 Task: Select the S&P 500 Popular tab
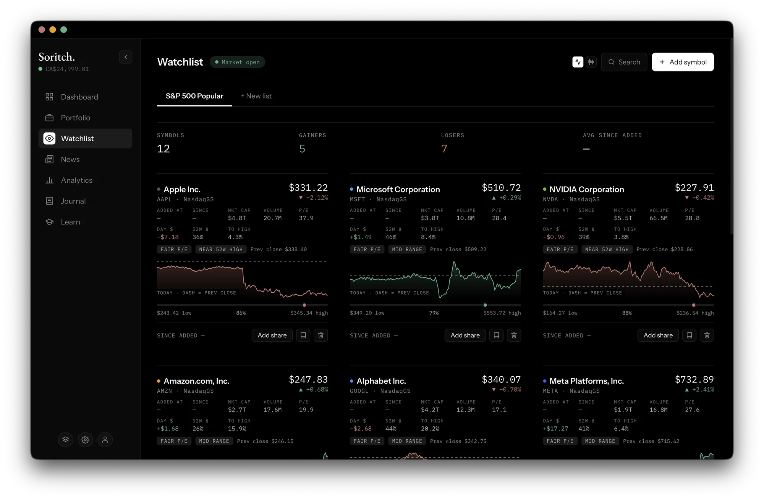194,96
